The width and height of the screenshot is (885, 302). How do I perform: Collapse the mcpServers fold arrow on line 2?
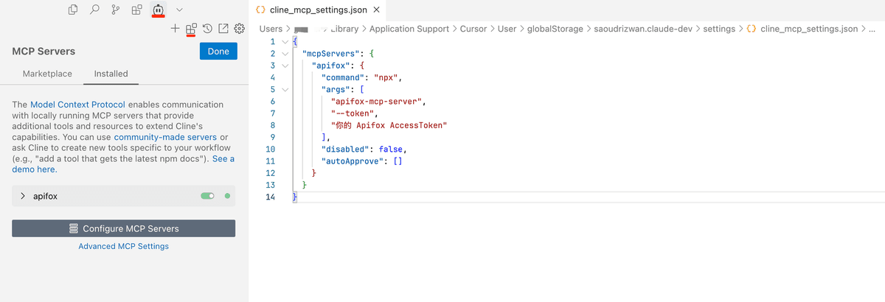[x=285, y=54]
